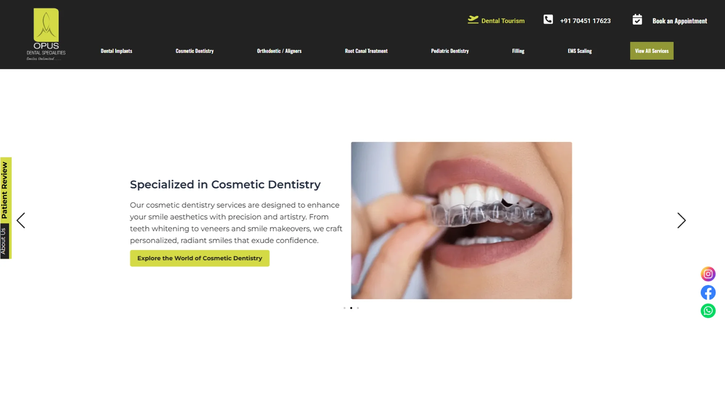Viewport: 725px width, 408px height.
Task: Open the About Us side tab
Action: tap(4, 241)
